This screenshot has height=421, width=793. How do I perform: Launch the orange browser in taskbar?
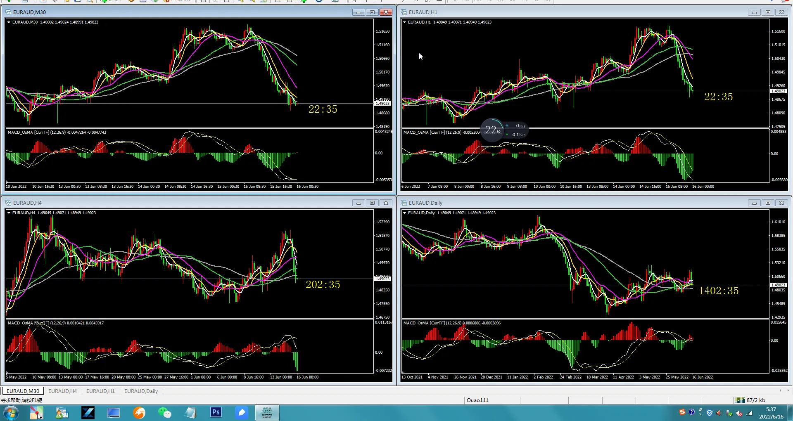coord(139,413)
